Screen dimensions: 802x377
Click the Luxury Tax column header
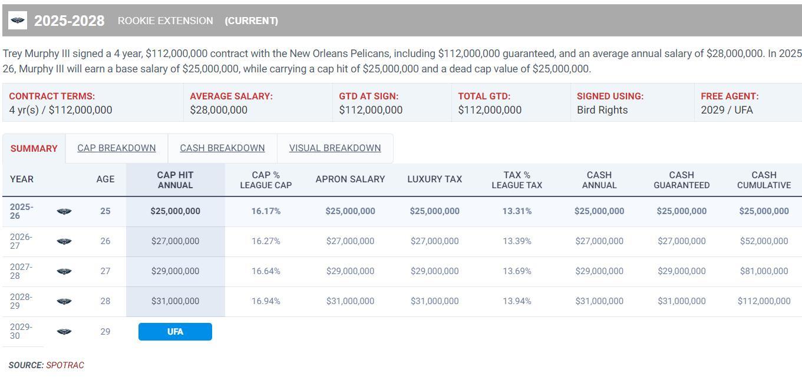434,179
